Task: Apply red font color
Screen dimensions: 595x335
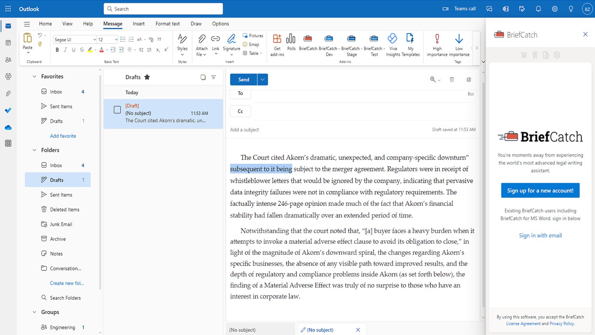Action: (x=101, y=50)
